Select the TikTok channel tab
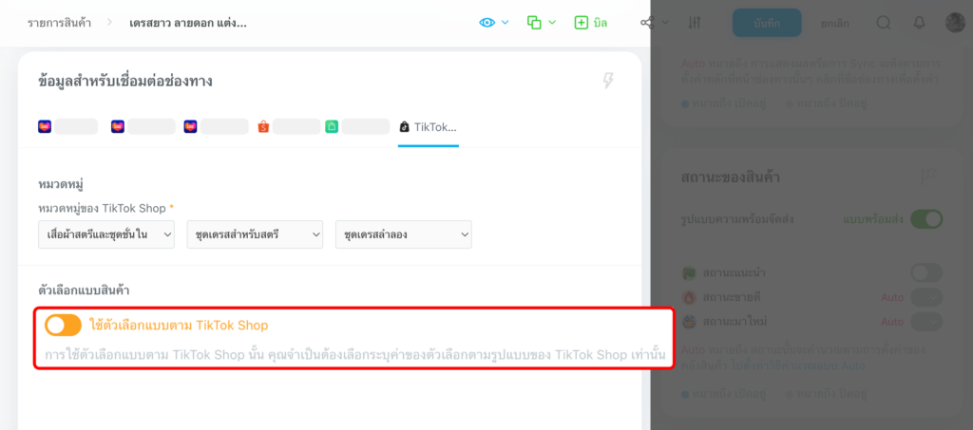Screen dimensions: 973x430 click(x=428, y=126)
